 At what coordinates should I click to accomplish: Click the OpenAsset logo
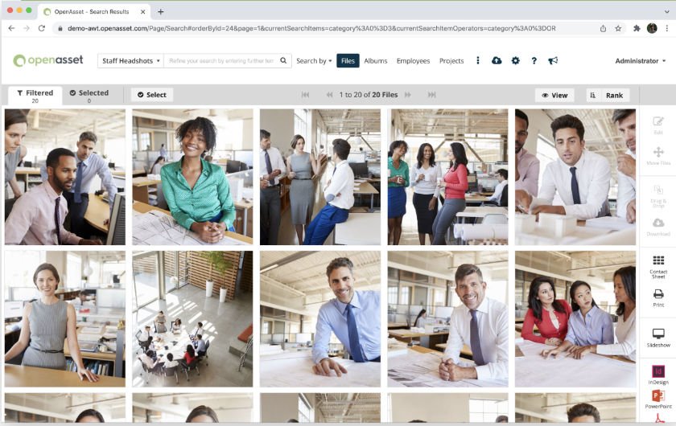click(47, 60)
